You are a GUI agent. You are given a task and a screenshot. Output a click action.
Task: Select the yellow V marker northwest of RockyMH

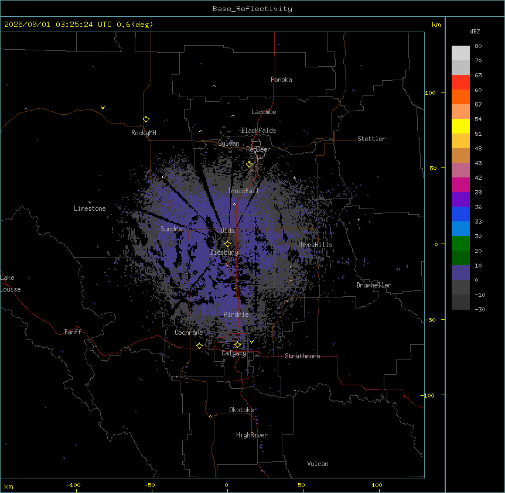coord(103,108)
